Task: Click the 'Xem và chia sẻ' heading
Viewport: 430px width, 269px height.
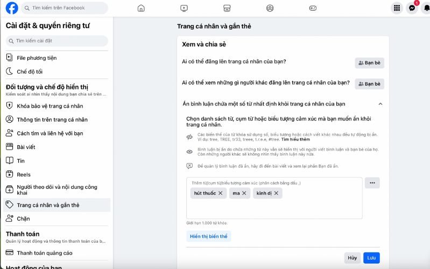Action: tap(204, 44)
